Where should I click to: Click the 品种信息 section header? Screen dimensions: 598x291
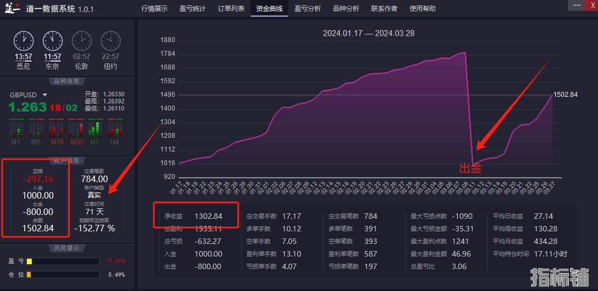[67, 81]
